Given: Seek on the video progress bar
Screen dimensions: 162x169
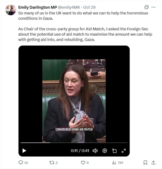Looking at the screenshot, I should click(x=74, y=143).
